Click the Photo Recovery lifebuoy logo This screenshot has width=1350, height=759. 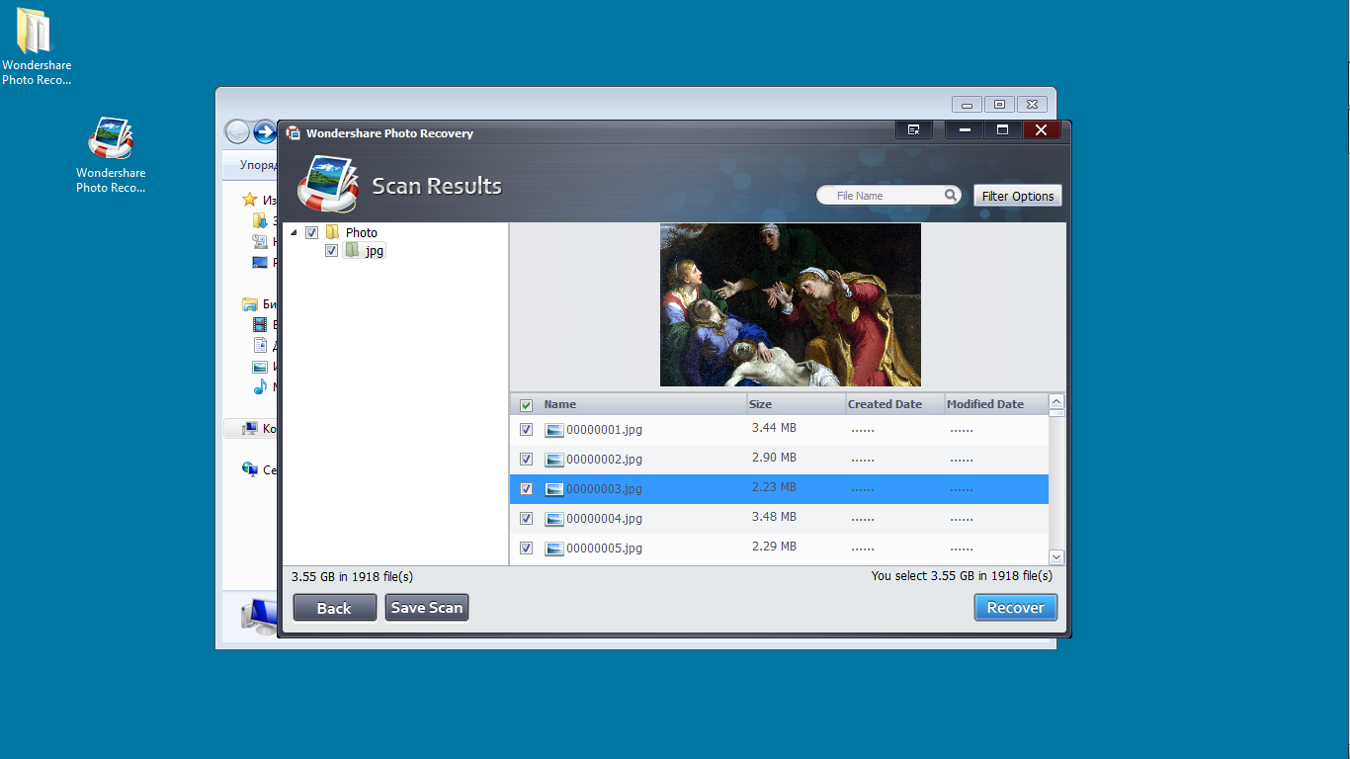tap(328, 184)
